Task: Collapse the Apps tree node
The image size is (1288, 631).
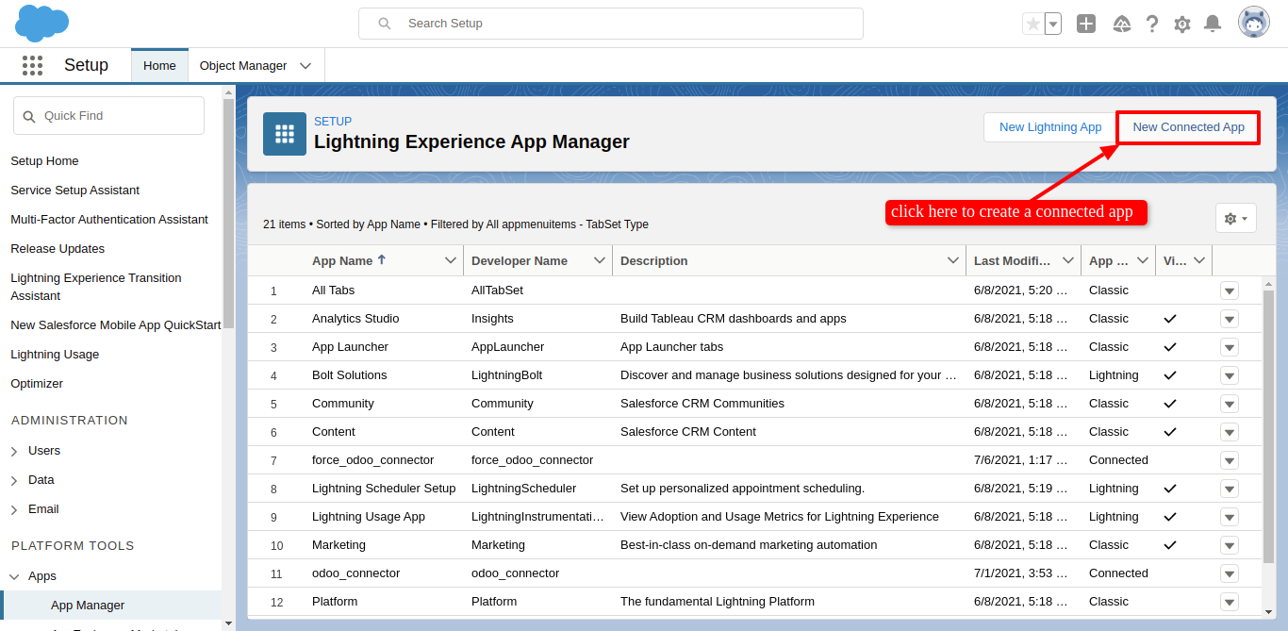Action: tap(14, 576)
